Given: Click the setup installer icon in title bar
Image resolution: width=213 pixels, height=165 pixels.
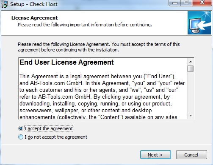Looking at the screenshot, I should tap(5, 4).
